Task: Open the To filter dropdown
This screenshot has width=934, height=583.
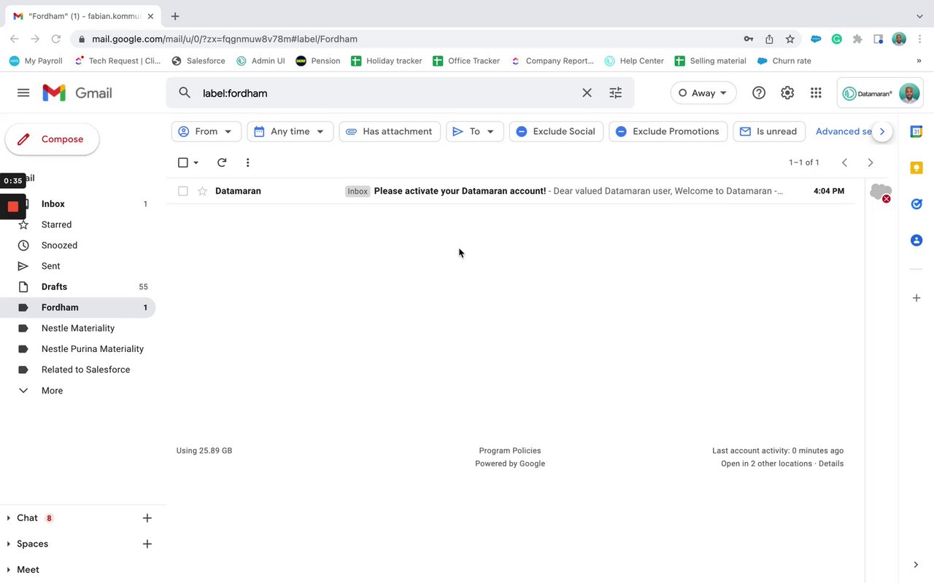Action: tap(474, 131)
